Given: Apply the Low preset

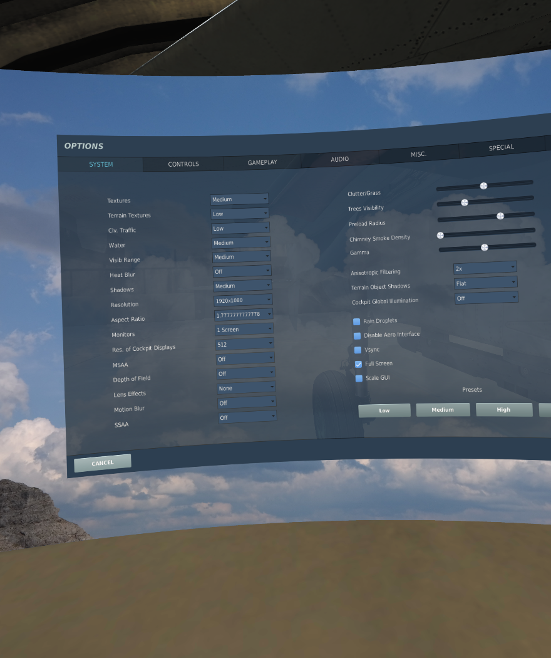Looking at the screenshot, I should click(384, 410).
